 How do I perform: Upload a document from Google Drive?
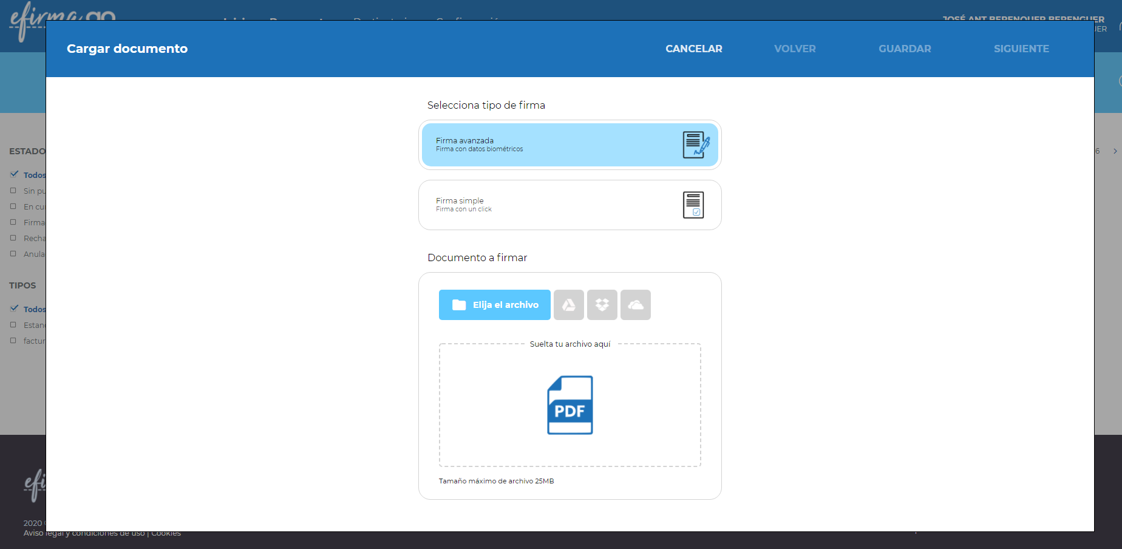point(568,305)
